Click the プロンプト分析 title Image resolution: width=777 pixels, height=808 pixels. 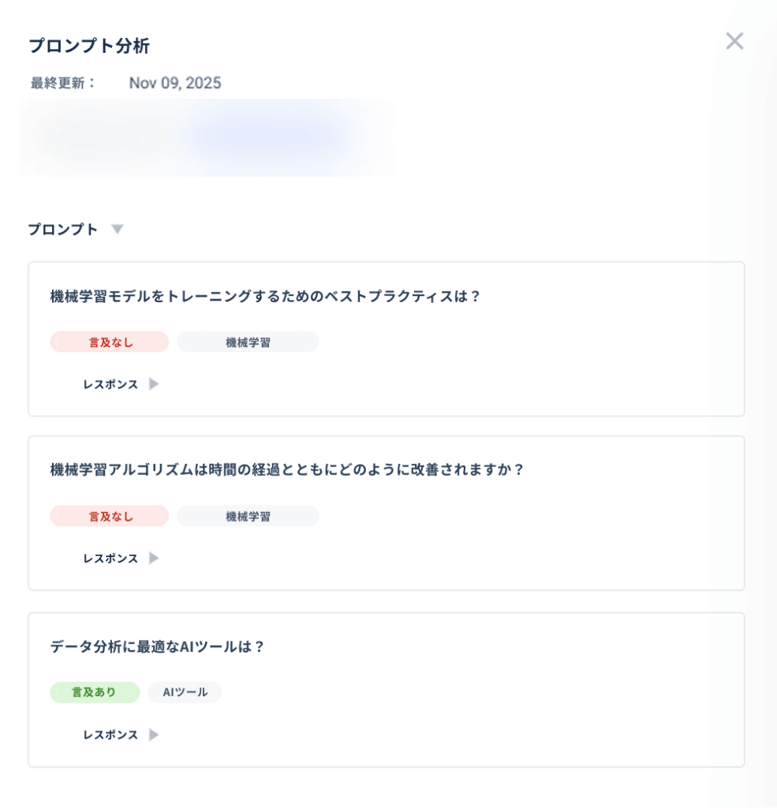89,46
